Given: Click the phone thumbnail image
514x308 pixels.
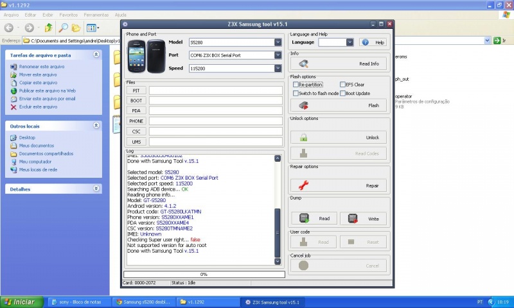Looking at the screenshot, I should coord(146,56).
